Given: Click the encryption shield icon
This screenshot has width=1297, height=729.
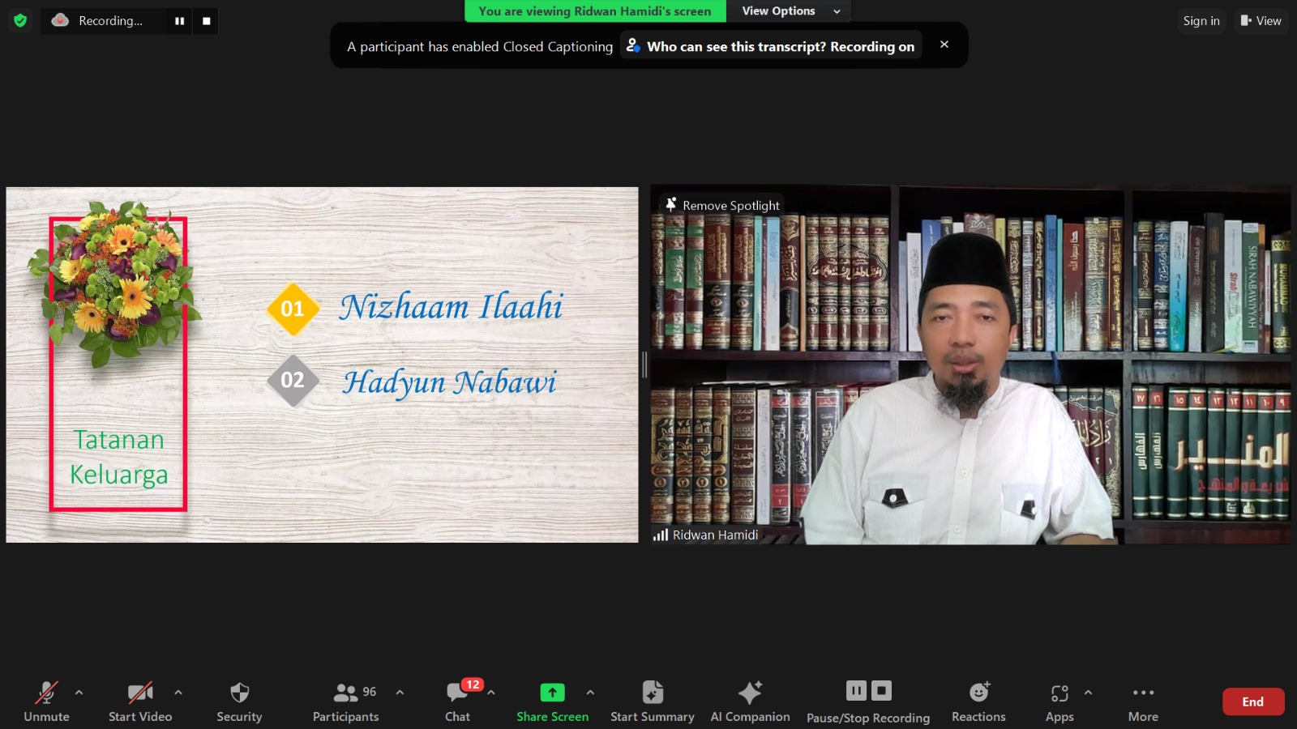Looking at the screenshot, I should 20,20.
